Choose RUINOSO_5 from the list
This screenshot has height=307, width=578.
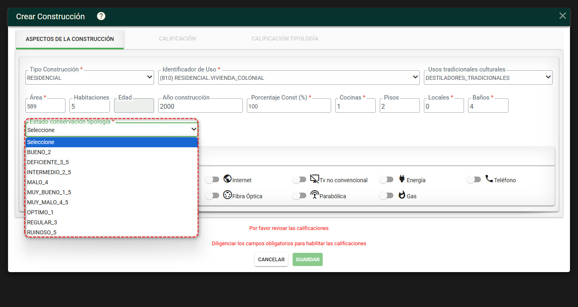point(112,232)
